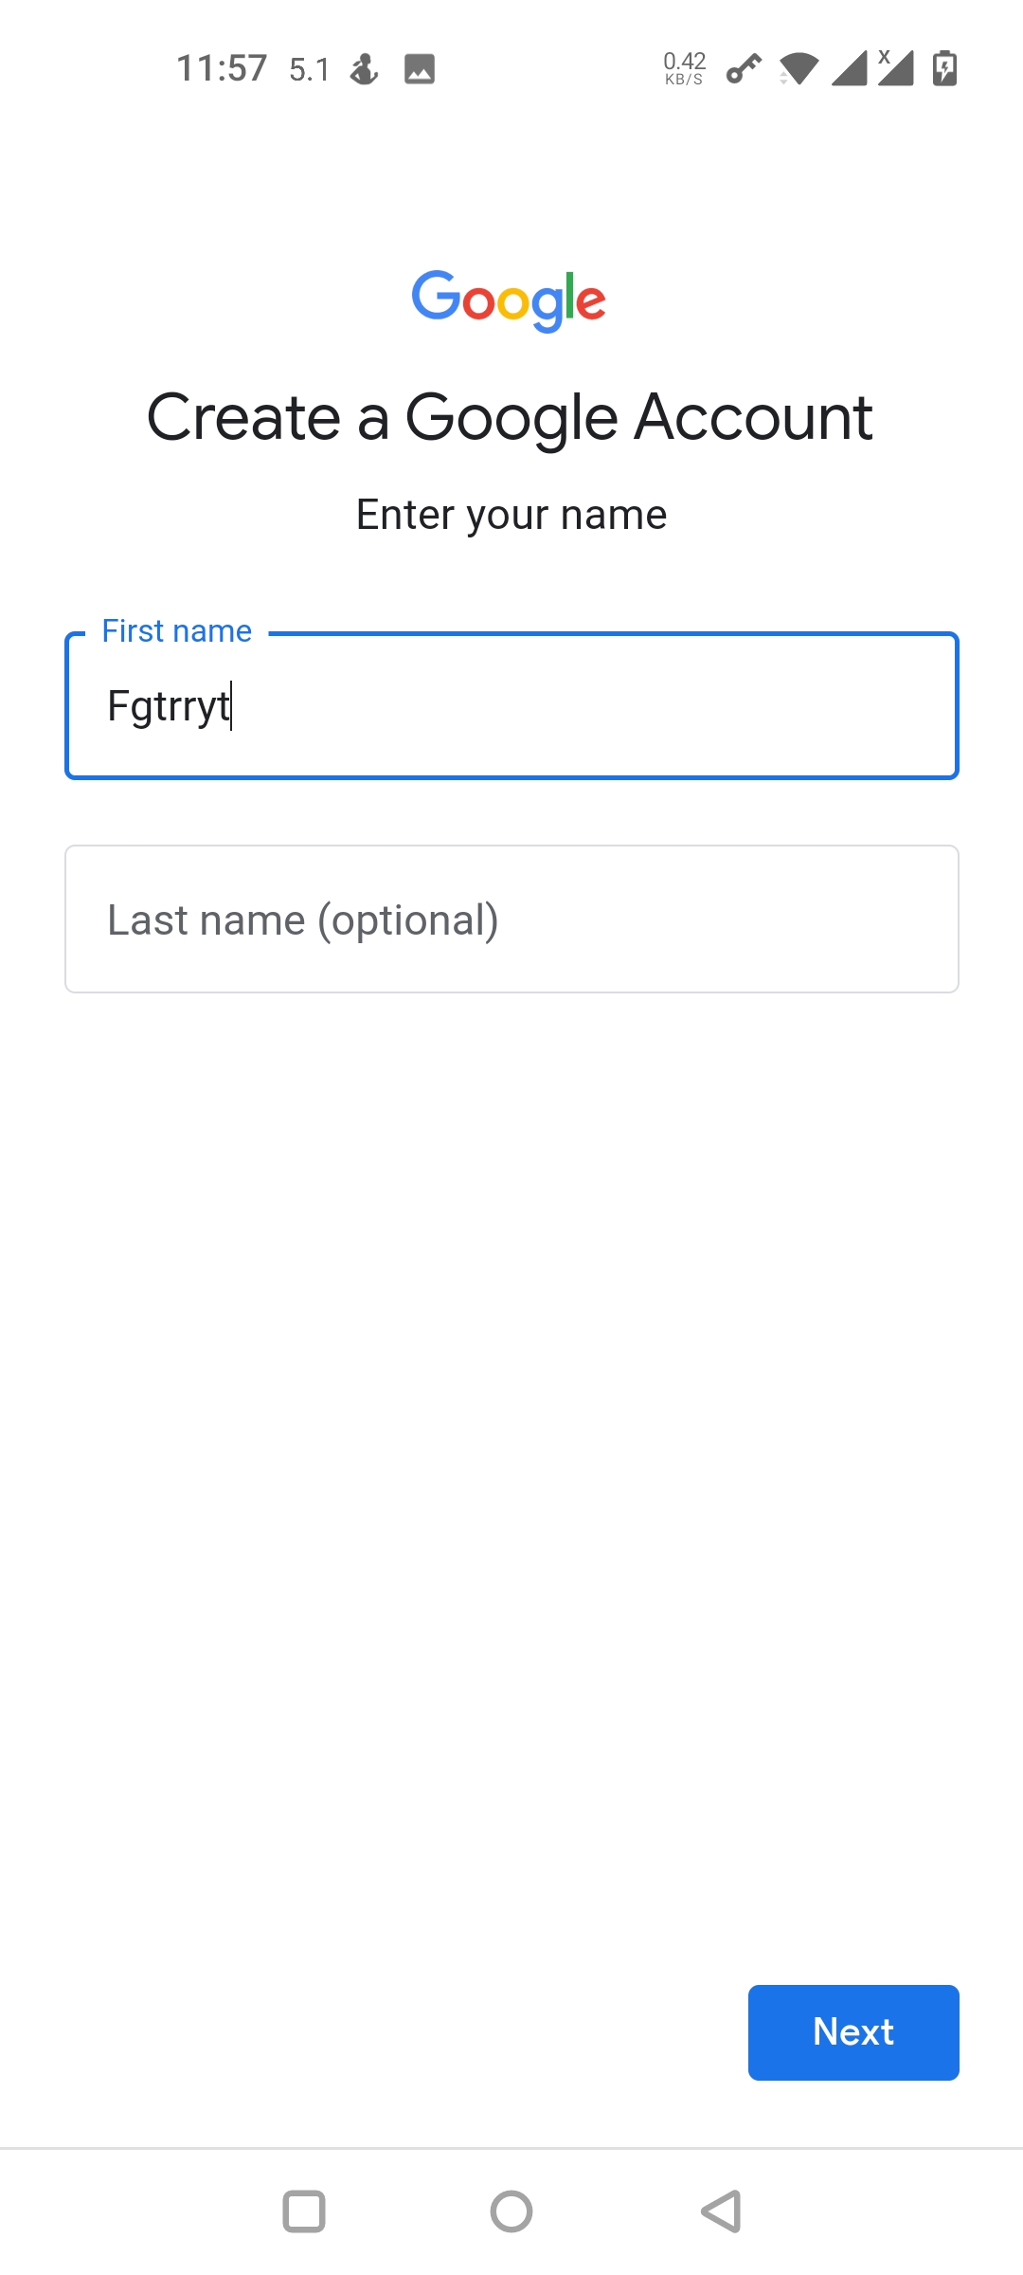The height and width of the screenshot is (2275, 1023).
Task: Tap the Google logo
Action: (509, 300)
